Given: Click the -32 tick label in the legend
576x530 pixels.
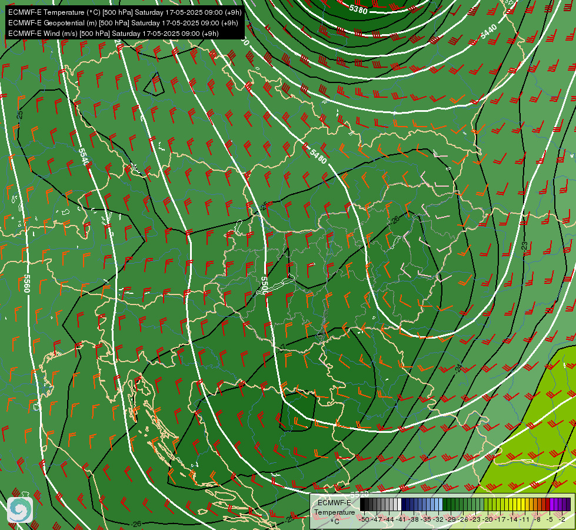Looking at the screenshot, I should pyautogui.click(x=438, y=520).
